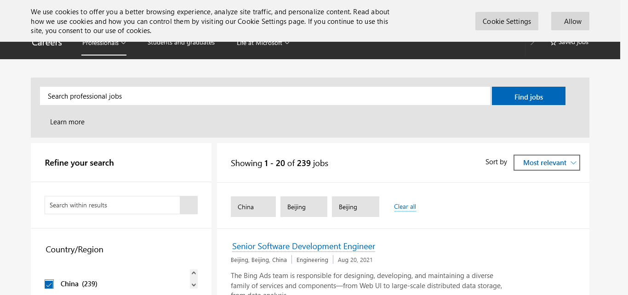Click the Saved jobs star icon
Viewport: 628px width, 295px height.
coord(553,43)
